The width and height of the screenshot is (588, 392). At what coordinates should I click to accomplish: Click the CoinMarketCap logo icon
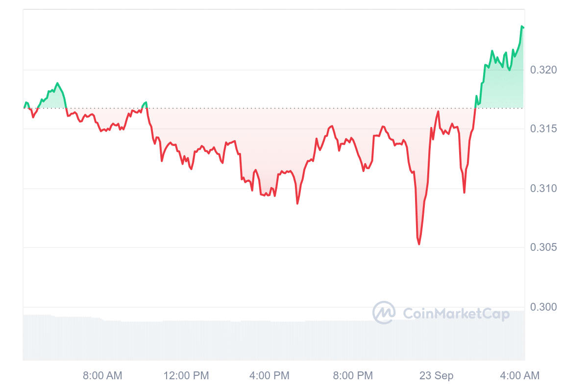(384, 313)
